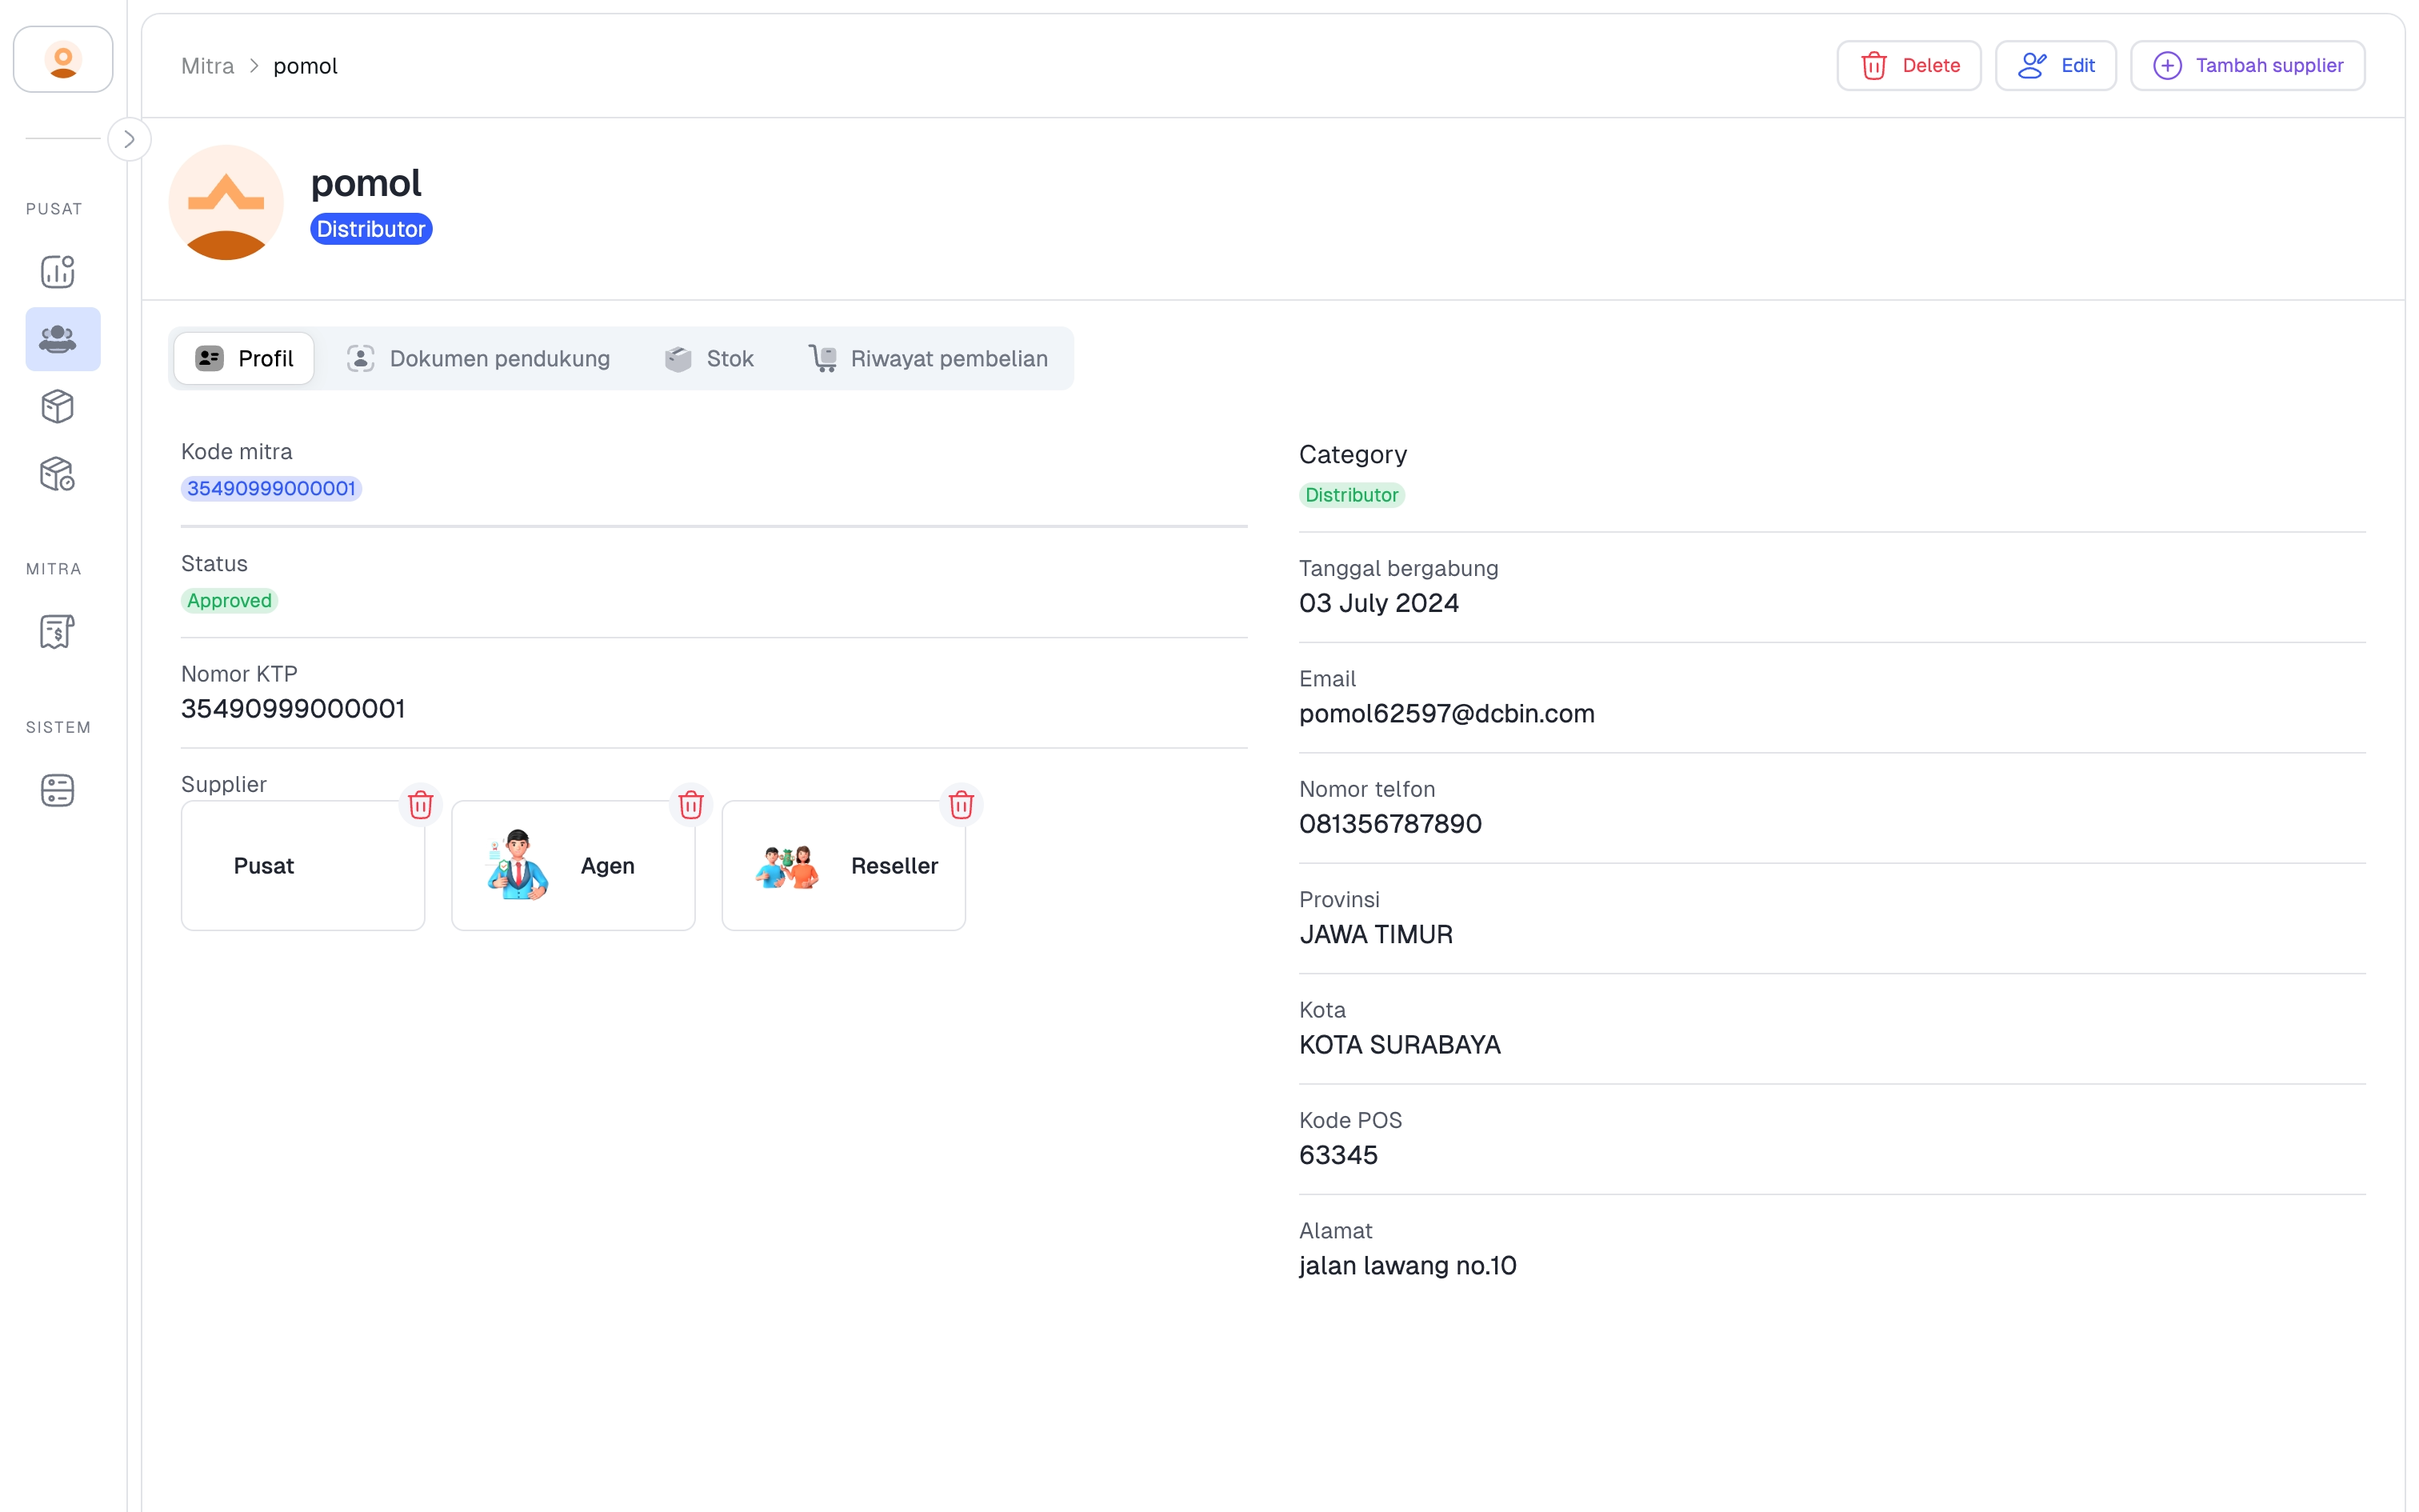Select the Pusat supplier card
This screenshot has height=1512, width=2419.
coord(303,866)
